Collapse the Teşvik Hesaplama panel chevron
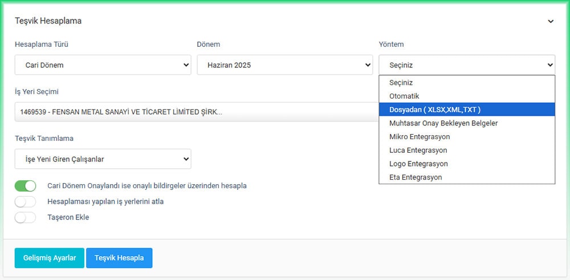Screen dimensions: 570x280 tap(550, 21)
